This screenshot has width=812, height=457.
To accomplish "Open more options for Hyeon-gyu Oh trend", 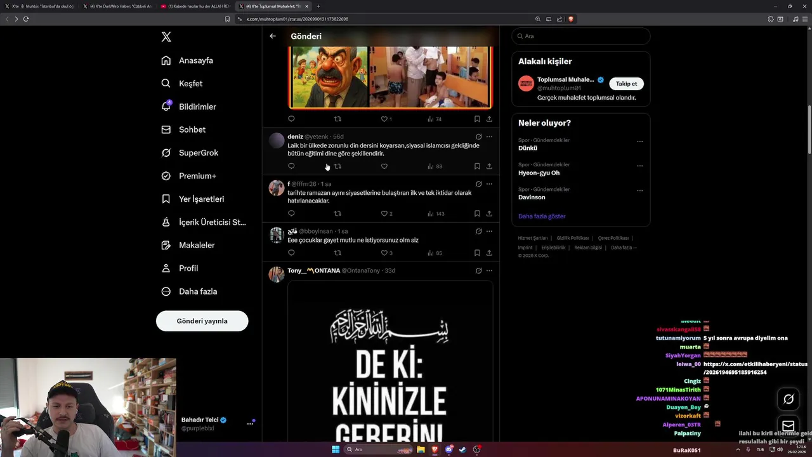I will 639,166.
